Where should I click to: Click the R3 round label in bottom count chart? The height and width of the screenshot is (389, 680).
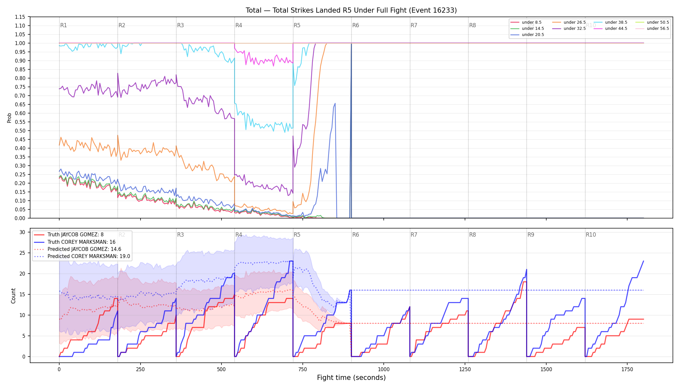coord(180,235)
